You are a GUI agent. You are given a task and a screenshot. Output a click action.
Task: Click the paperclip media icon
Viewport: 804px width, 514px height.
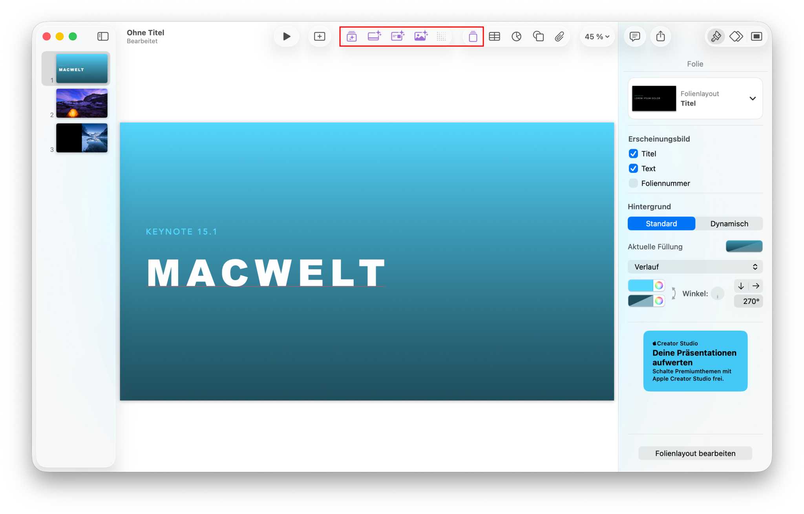pyautogui.click(x=559, y=37)
